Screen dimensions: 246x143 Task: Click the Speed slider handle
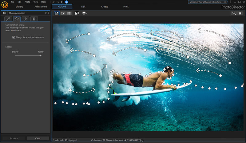pyautogui.click(x=41, y=55)
